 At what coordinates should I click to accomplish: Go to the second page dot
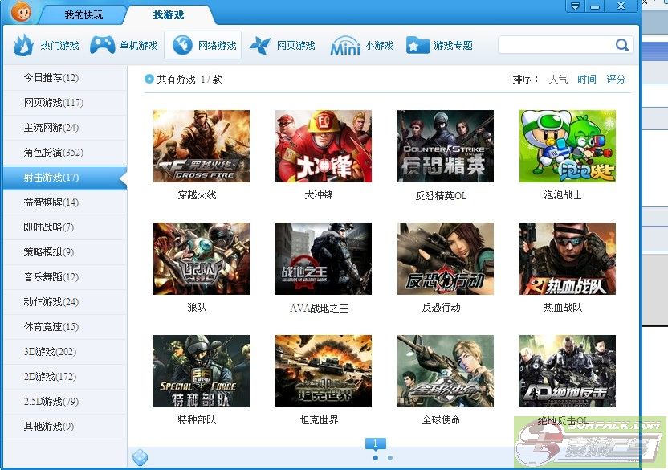390,458
